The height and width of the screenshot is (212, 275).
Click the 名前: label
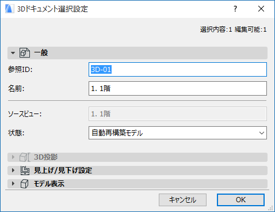(x=16, y=89)
